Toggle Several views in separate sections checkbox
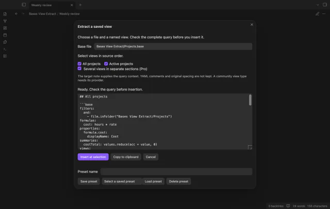Viewport: 330px width, 209px height. pos(79,68)
